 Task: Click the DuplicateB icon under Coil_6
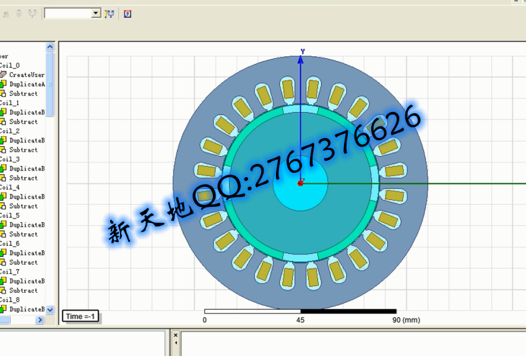click(x=3, y=253)
